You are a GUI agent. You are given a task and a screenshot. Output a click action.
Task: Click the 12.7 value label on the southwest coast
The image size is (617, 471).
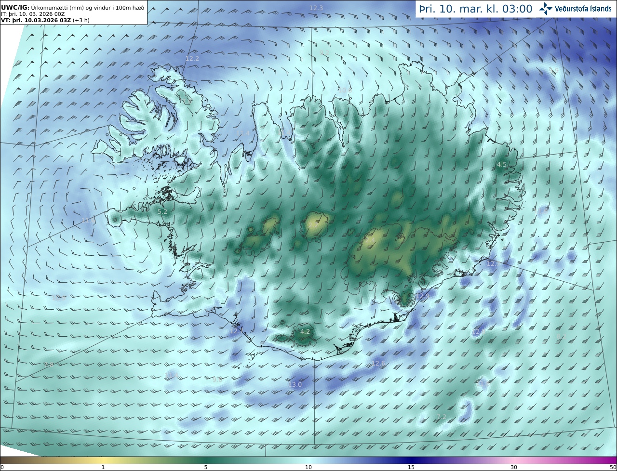point(236,331)
